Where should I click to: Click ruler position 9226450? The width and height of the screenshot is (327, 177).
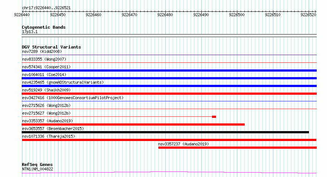(58, 15)
